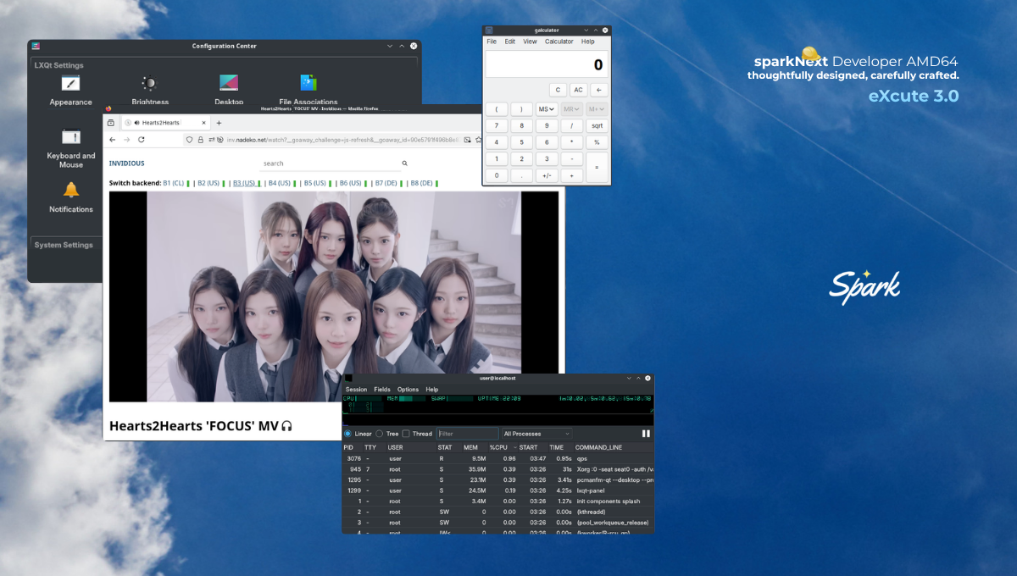Screen dimensions: 1017x576
Task: Click the equals button in galculator
Action: click(597, 167)
